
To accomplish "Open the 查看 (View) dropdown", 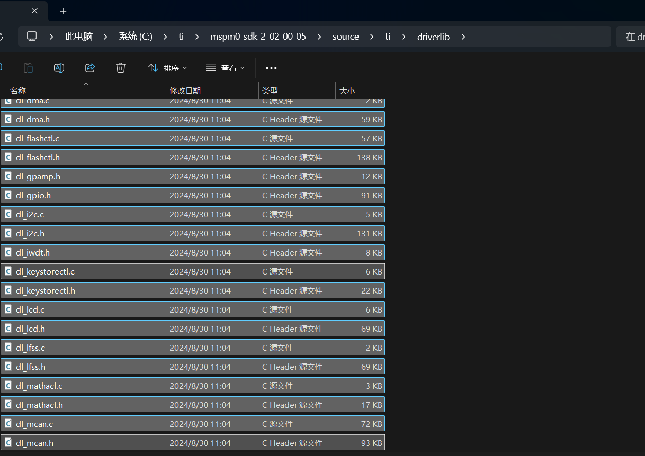I will (x=225, y=68).
